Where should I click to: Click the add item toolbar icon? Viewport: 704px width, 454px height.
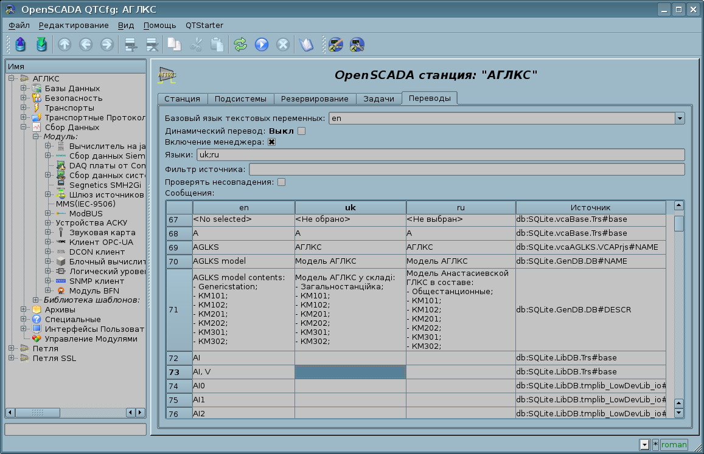pyautogui.click(x=131, y=44)
